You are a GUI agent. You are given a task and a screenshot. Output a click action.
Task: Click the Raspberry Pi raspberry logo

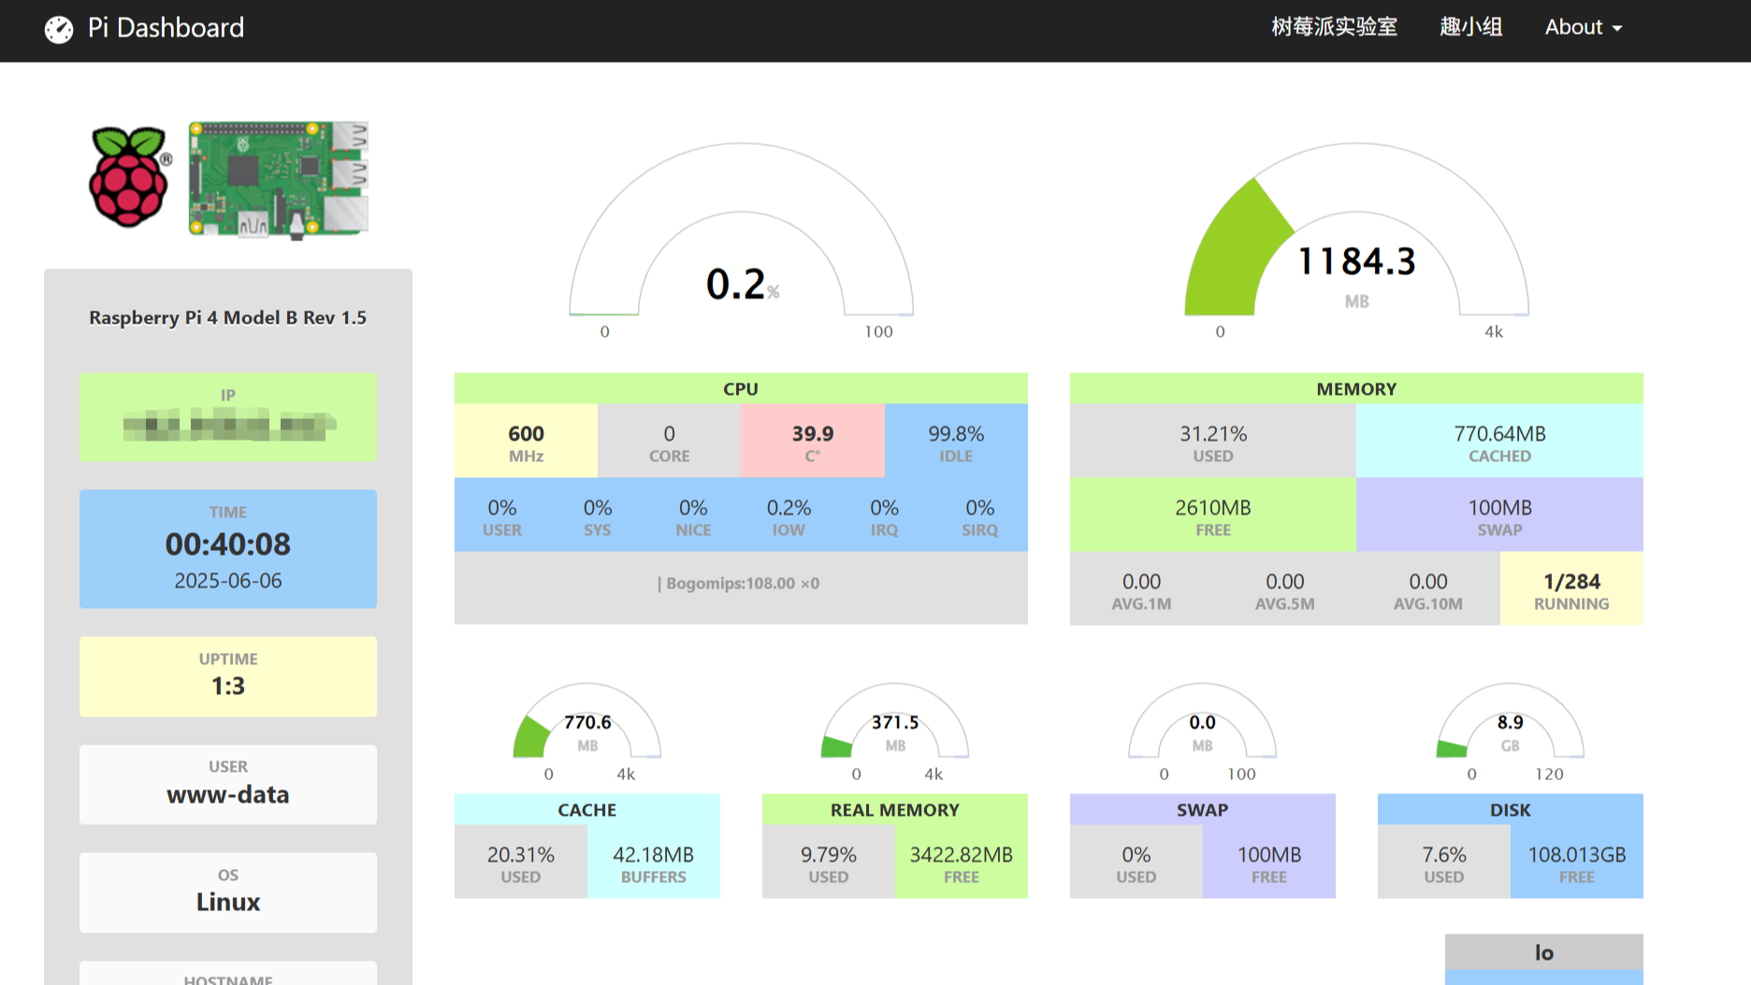point(130,176)
